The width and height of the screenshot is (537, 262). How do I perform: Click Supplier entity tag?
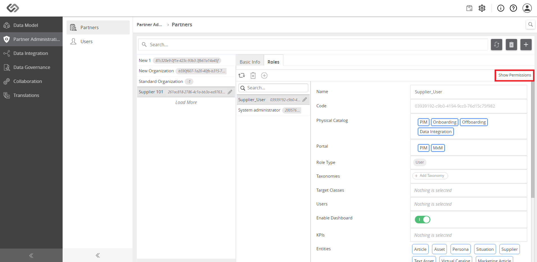point(509,249)
